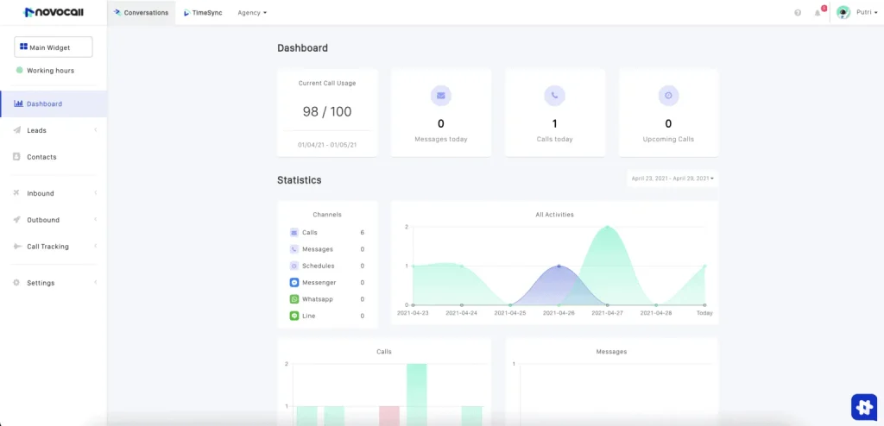The height and width of the screenshot is (426, 884).
Task: Expand the Leads submenu chevron
Action: [95, 130]
